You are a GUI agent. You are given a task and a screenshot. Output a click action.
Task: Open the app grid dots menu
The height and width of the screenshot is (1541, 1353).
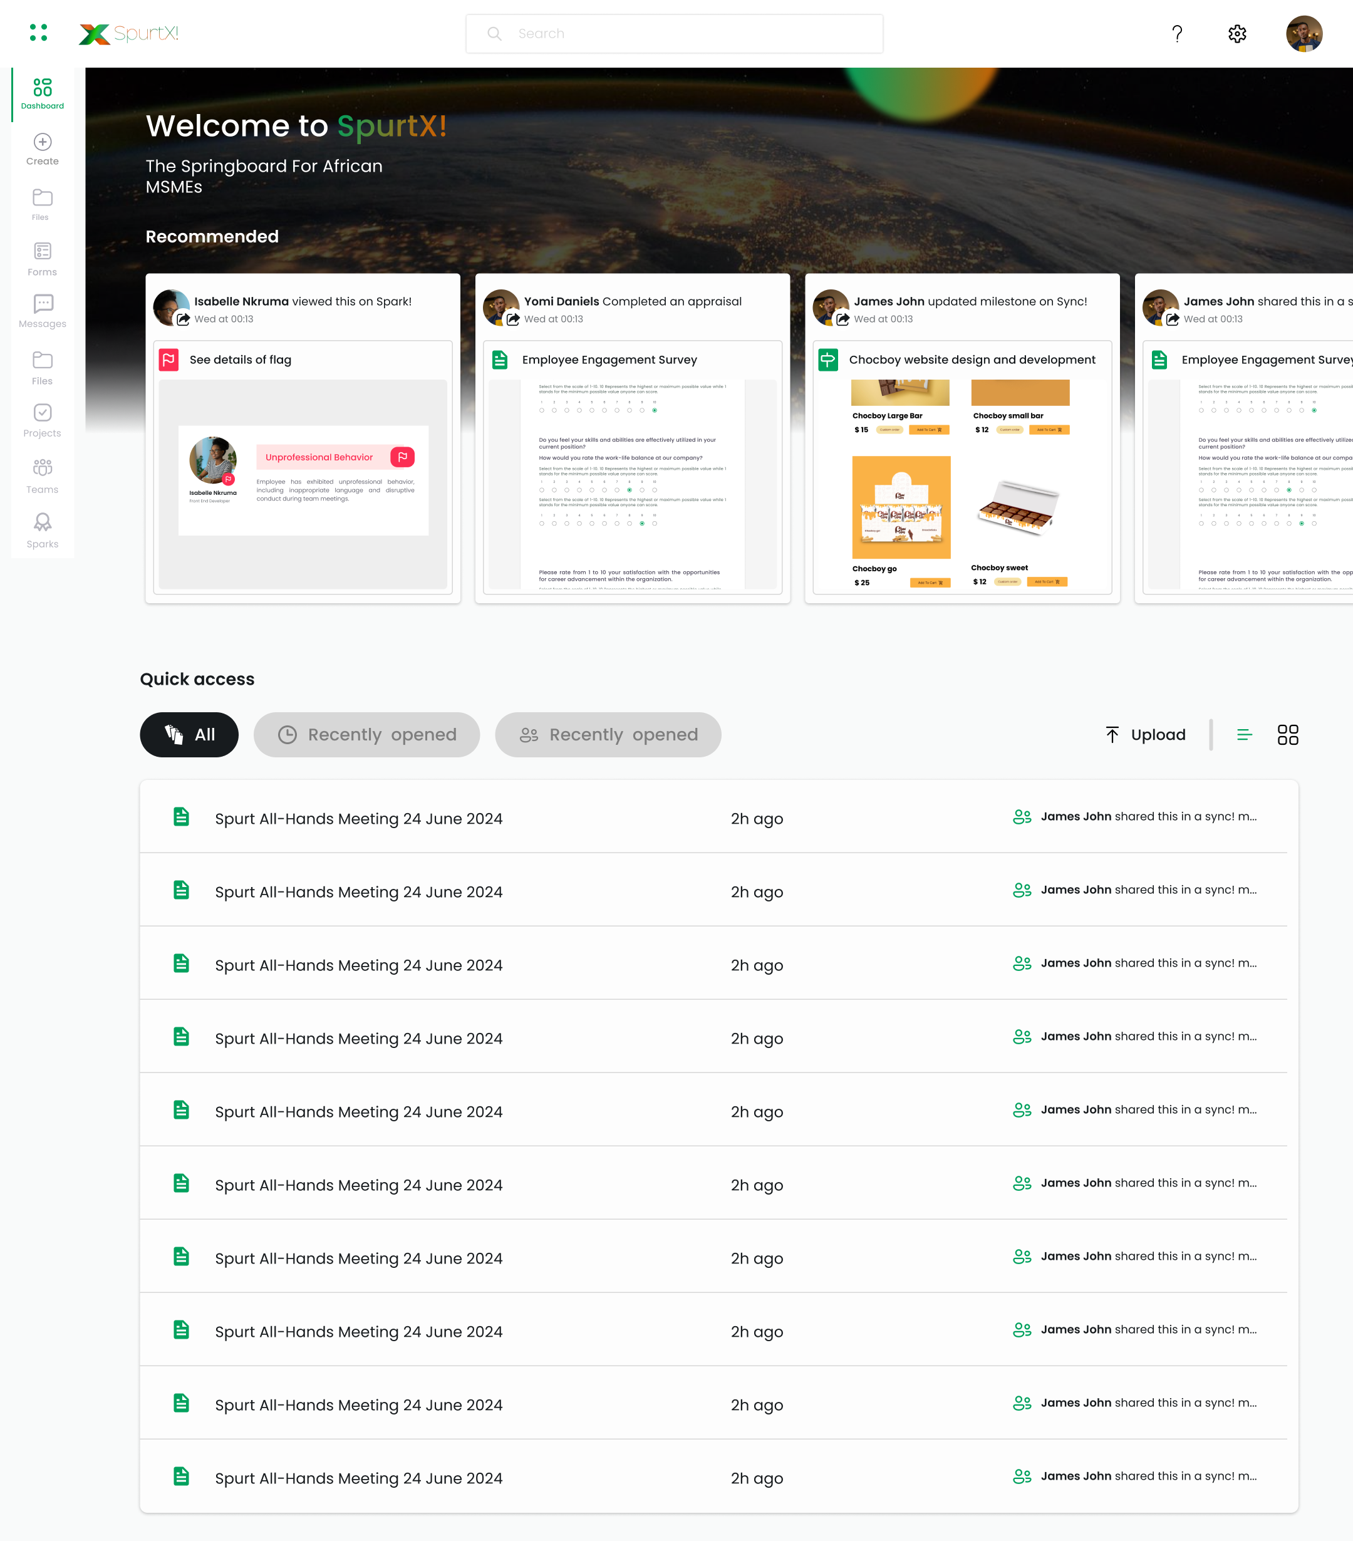[38, 33]
